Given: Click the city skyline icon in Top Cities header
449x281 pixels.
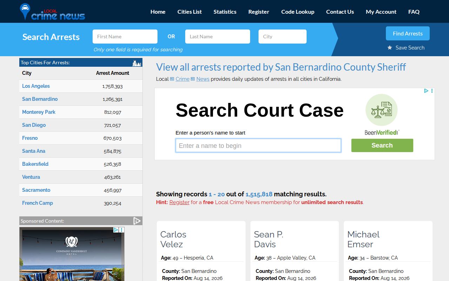Looking at the screenshot, I should [x=136, y=63].
